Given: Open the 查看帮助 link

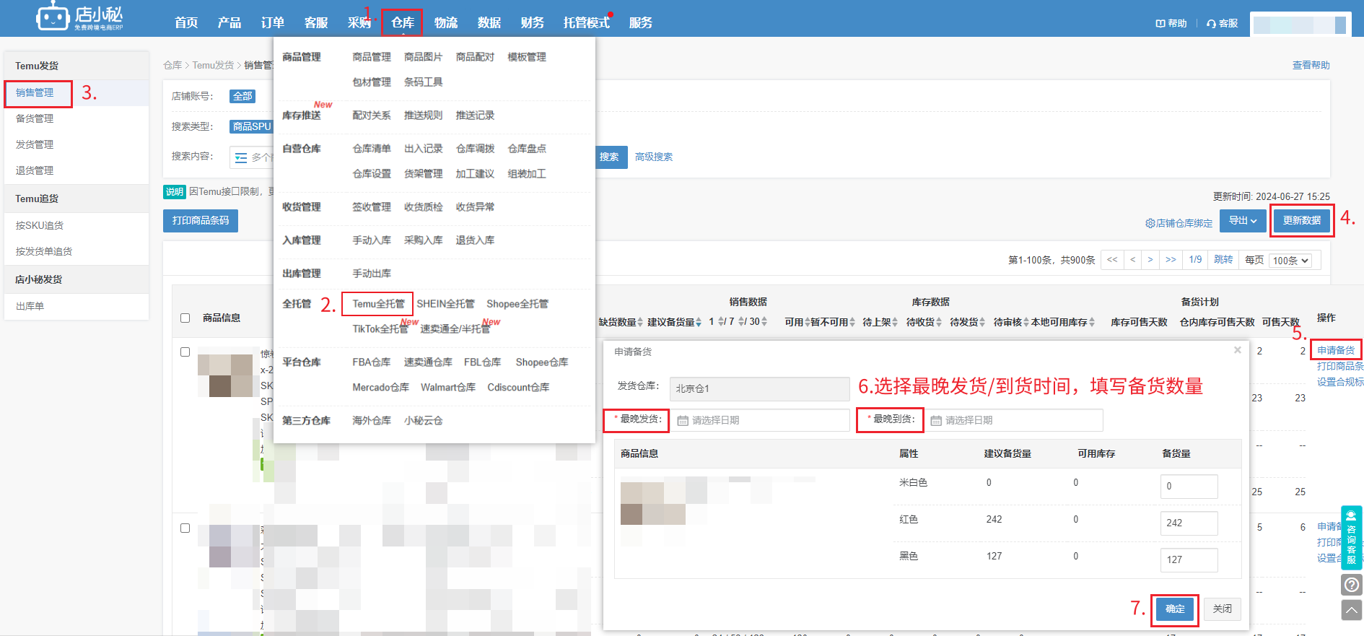Looking at the screenshot, I should 1311,66.
